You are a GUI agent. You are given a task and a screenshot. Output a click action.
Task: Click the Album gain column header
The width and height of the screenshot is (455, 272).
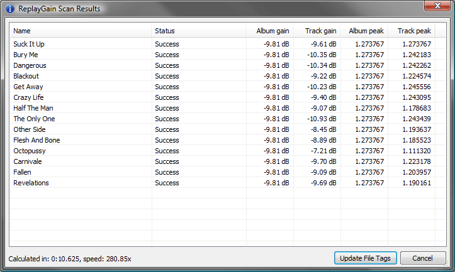point(269,31)
